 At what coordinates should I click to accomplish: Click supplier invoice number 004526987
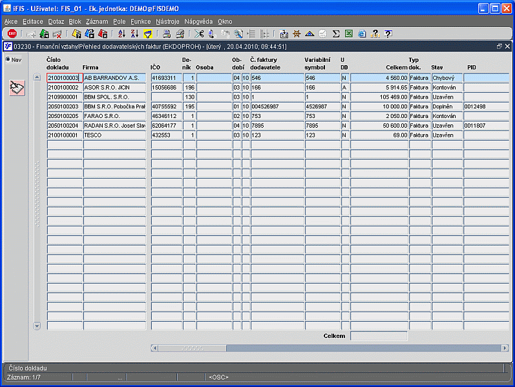[277, 106]
